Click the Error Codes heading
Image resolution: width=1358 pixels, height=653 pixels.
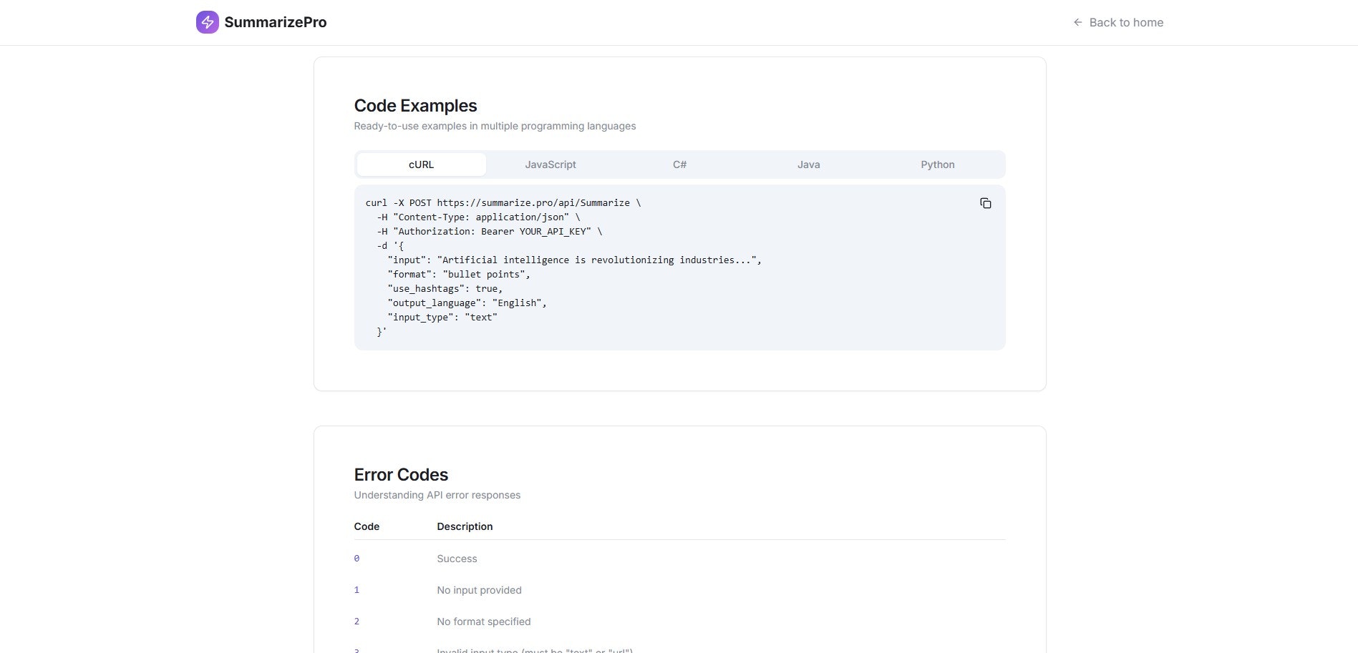pos(401,475)
